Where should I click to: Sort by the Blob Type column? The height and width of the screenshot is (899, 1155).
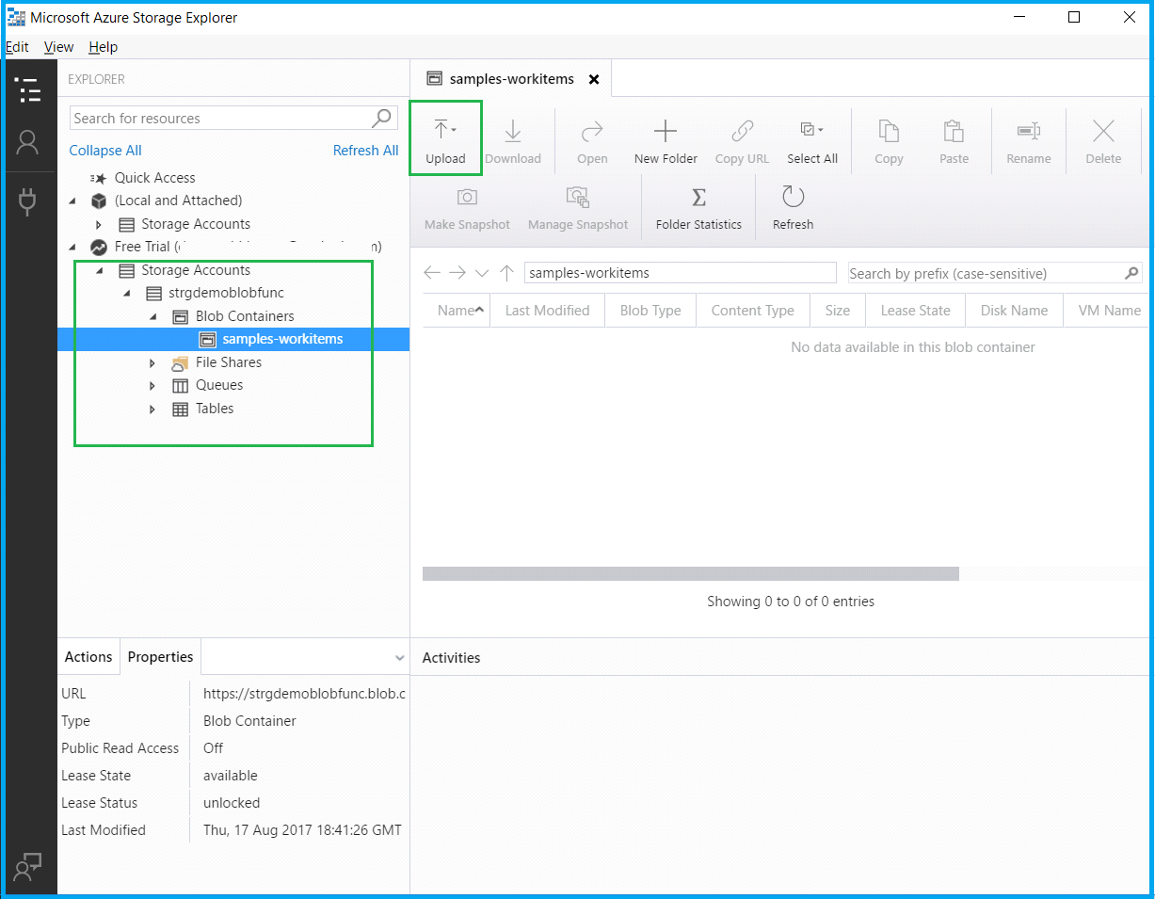pos(650,310)
